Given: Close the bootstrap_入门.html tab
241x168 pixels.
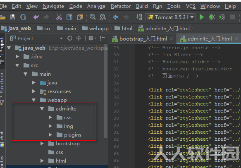Looking at the screenshot, I should click(x=171, y=39).
